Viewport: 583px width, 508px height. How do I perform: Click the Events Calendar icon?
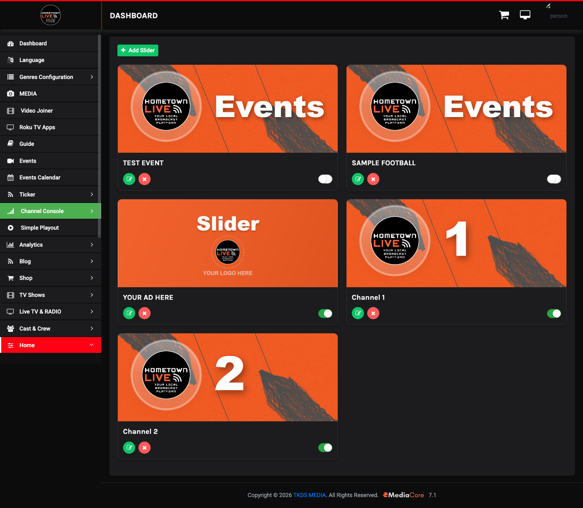[x=11, y=177]
